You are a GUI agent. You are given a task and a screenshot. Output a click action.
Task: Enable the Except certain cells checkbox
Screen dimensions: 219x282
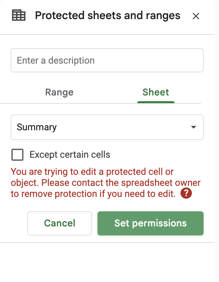click(17, 155)
